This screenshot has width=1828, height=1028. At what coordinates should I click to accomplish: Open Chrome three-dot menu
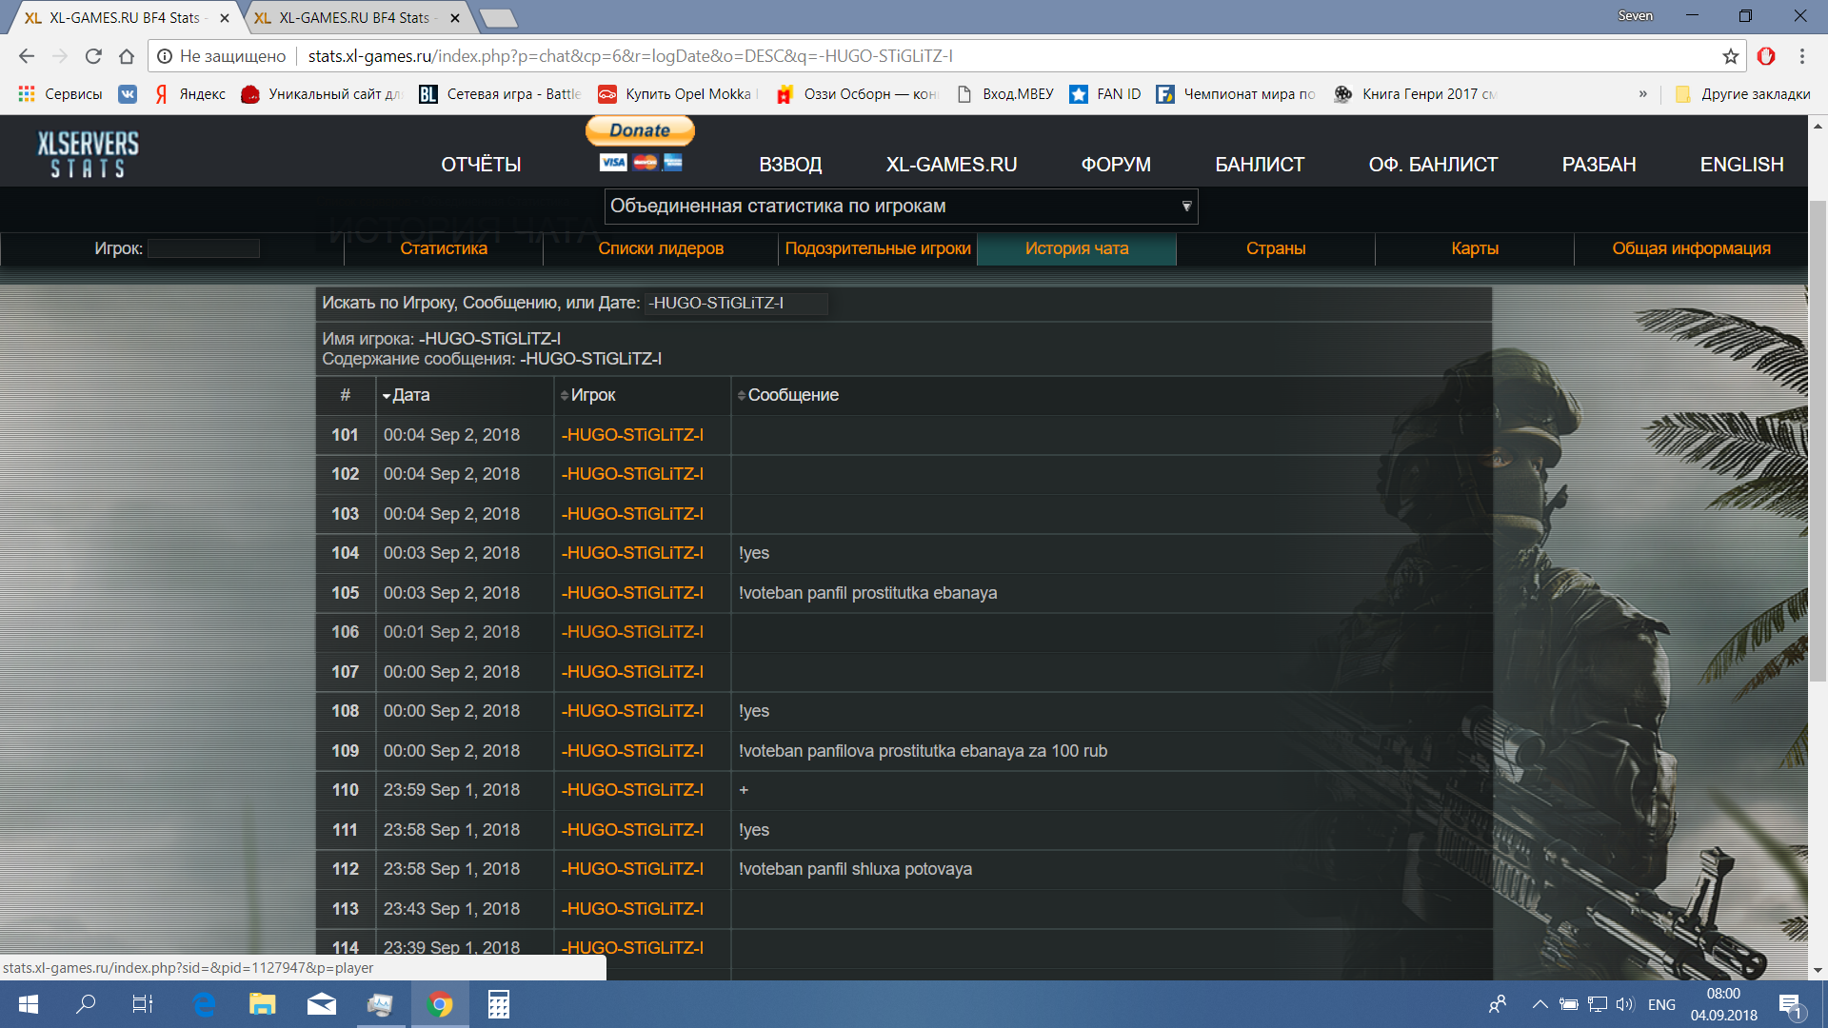1802,56
